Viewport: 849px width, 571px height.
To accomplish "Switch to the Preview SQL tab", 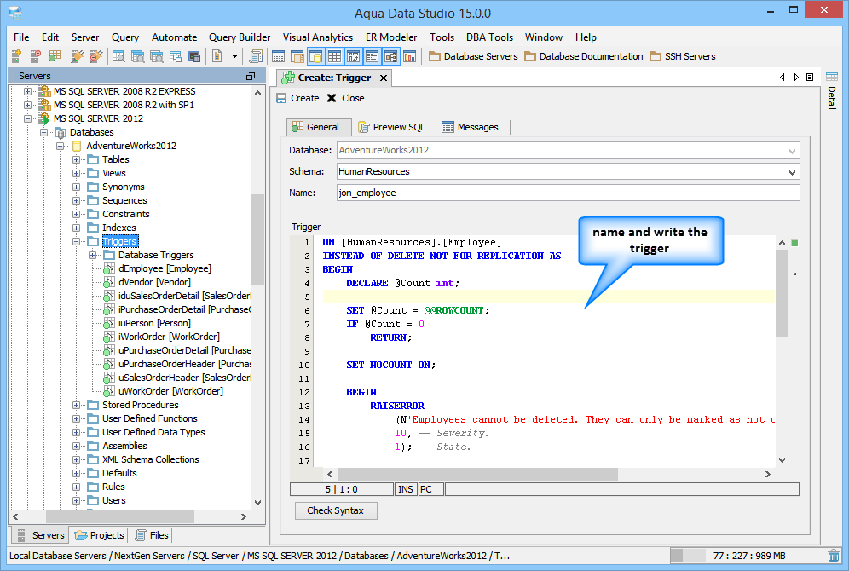I will coord(391,127).
